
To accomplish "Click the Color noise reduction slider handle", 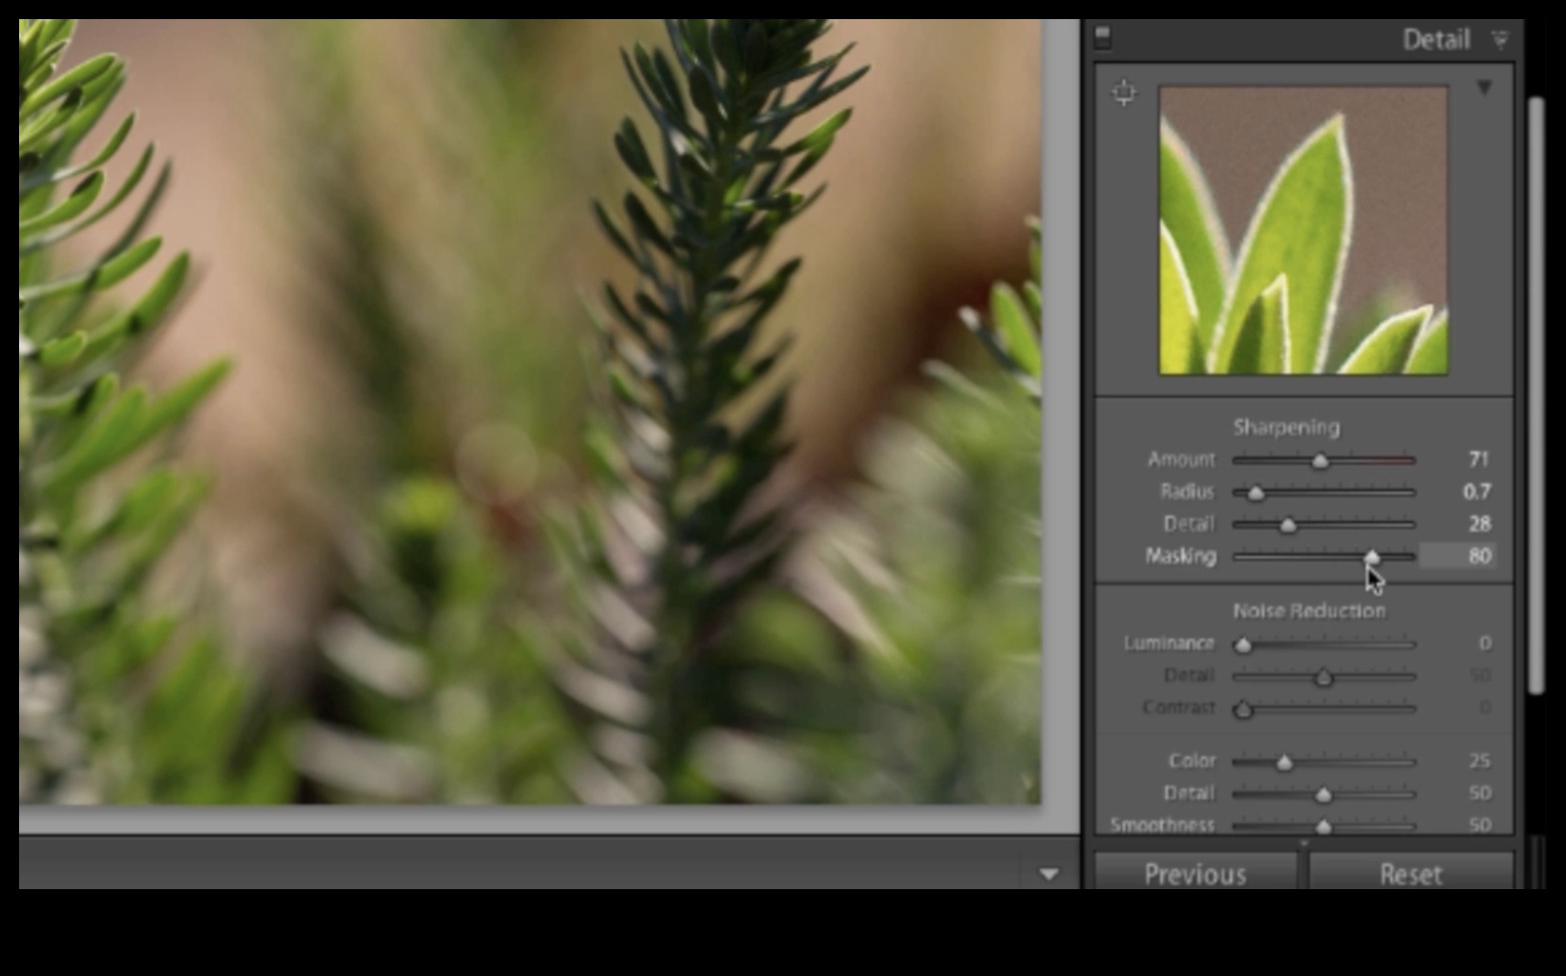I will tap(1284, 762).
